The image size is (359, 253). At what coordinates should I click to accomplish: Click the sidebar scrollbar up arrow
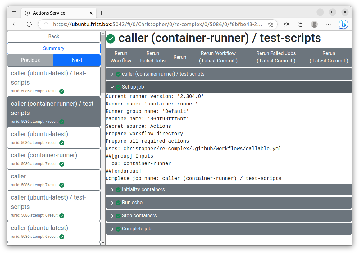103,34
